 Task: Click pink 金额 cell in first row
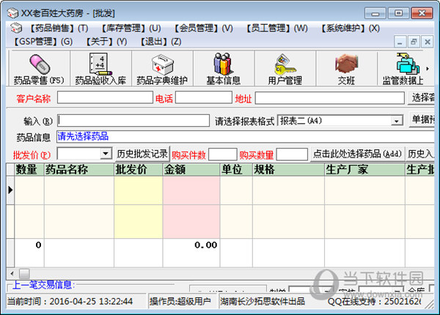point(191,190)
